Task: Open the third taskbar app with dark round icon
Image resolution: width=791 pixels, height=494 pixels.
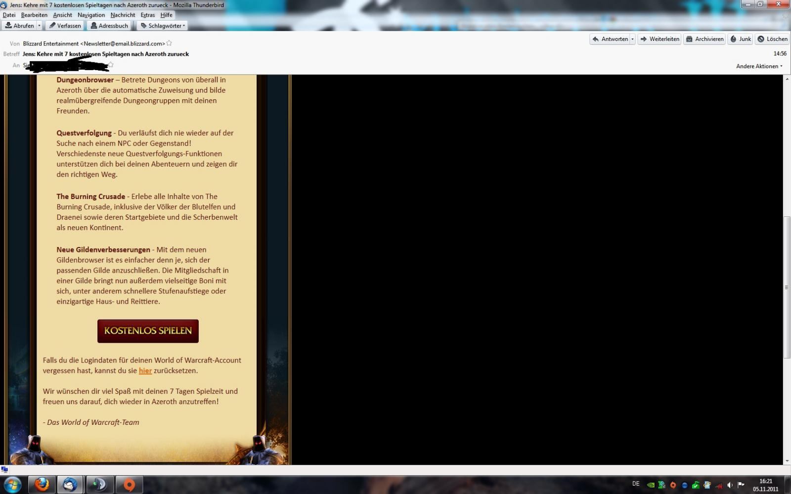Action: pyautogui.click(x=100, y=485)
